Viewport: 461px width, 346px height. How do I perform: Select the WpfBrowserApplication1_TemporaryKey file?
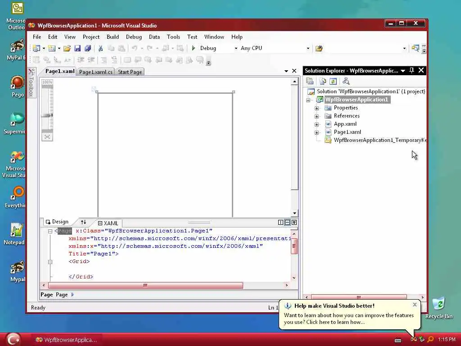[376, 140]
